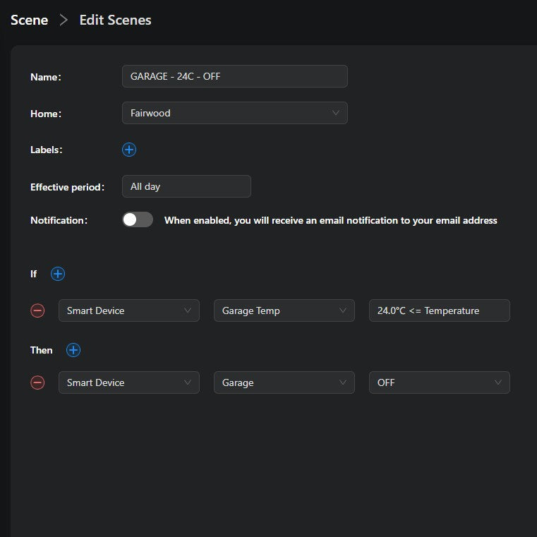
Task: Go back to Scene breadcrumb
Action: point(30,20)
